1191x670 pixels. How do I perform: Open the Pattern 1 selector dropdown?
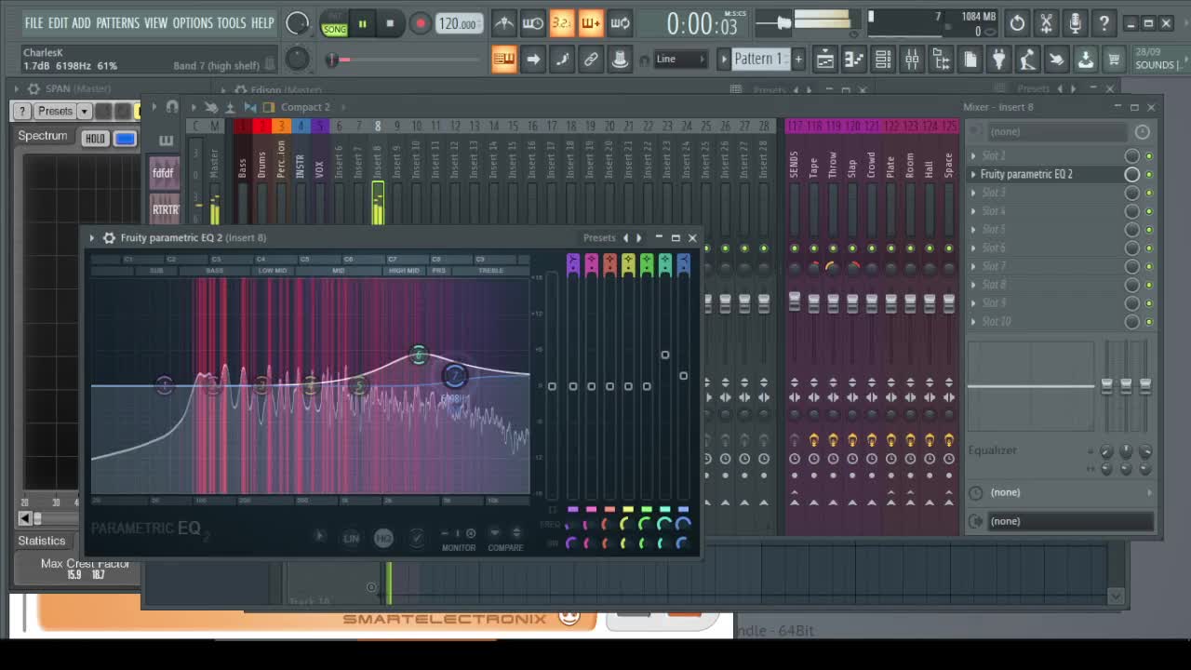pyautogui.click(x=759, y=60)
